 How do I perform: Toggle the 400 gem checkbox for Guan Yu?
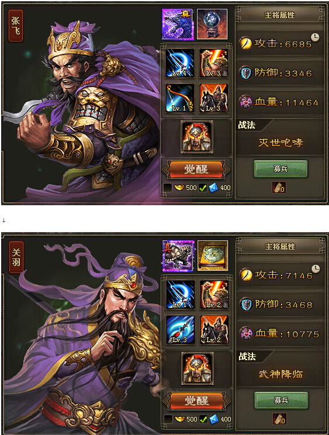203,419
